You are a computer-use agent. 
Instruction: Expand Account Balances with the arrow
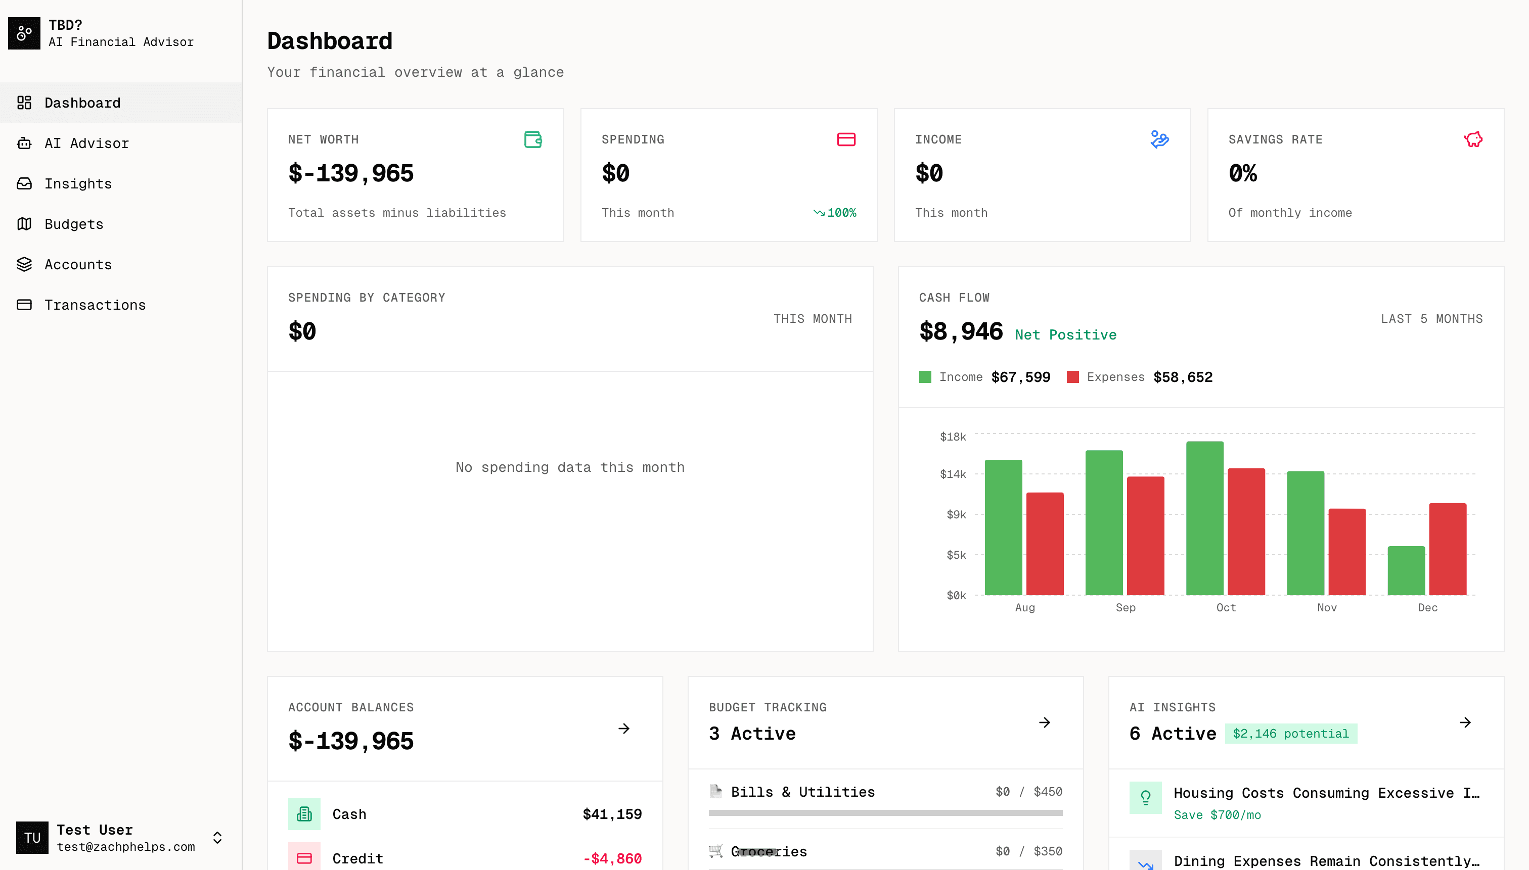pos(623,729)
